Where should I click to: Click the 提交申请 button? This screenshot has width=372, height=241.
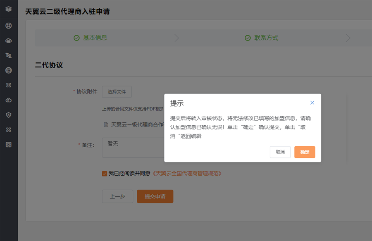(155, 196)
